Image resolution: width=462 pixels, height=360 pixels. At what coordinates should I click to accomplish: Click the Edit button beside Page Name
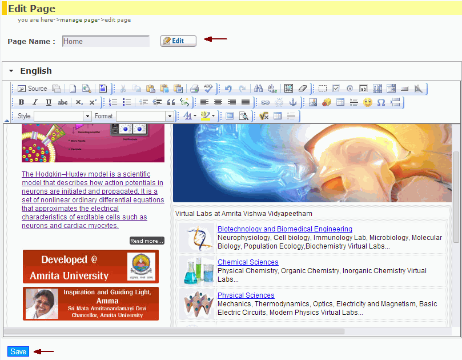click(x=178, y=41)
